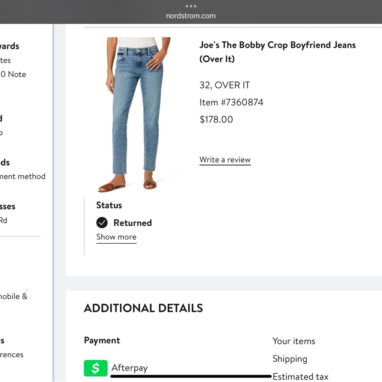
Task: Expand Show more under Returned status
Action: 116,237
